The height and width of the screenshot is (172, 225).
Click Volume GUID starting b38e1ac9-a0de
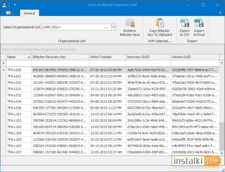[195, 133]
